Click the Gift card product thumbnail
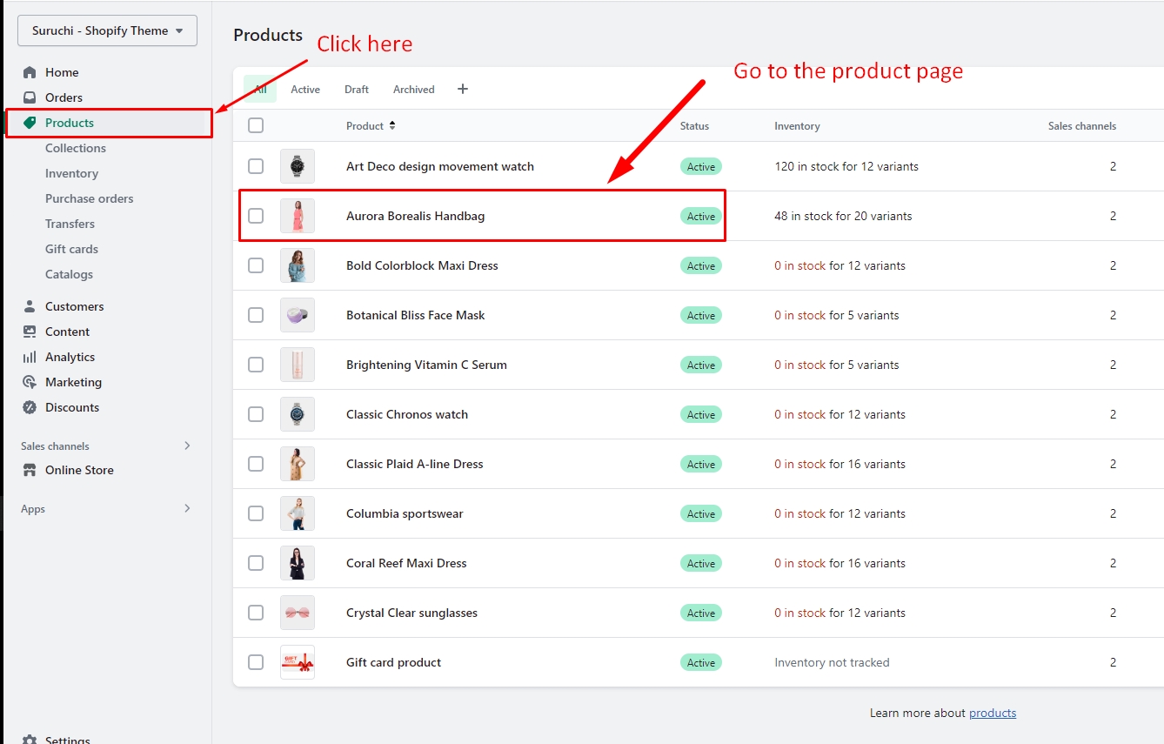 [x=298, y=662]
